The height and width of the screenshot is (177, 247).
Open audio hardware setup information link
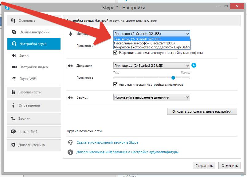pos(127,152)
